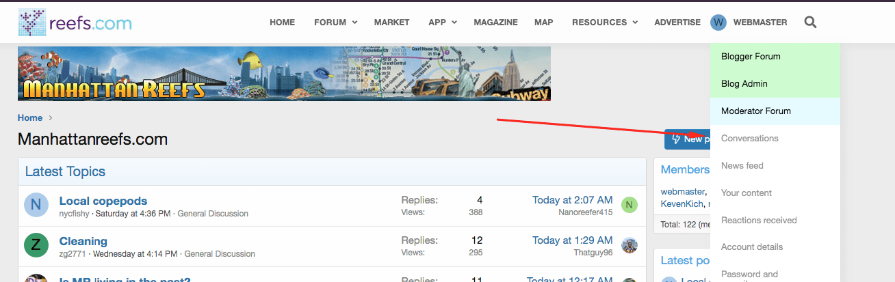
Task: Click the Home breadcrumb link
Action: click(x=30, y=117)
